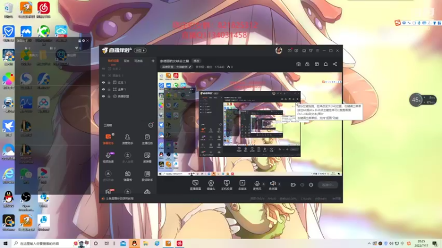The width and height of the screenshot is (442, 248).
Task: Add 摄像头 camera source
Action: pos(211,185)
